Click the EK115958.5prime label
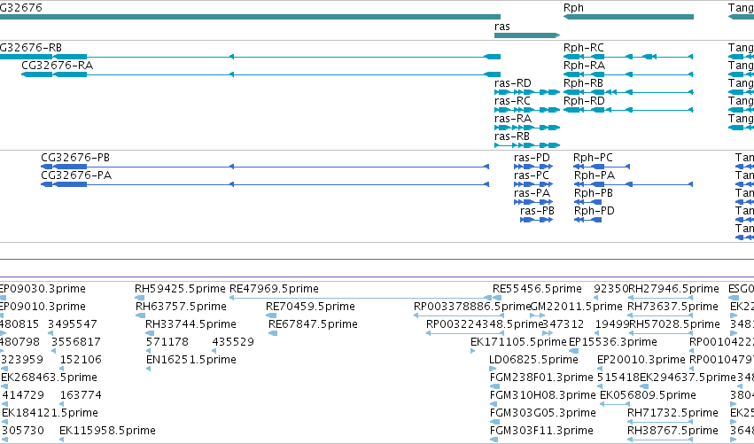Image resolution: width=754 pixels, height=444 pixels. coord(107,431)
